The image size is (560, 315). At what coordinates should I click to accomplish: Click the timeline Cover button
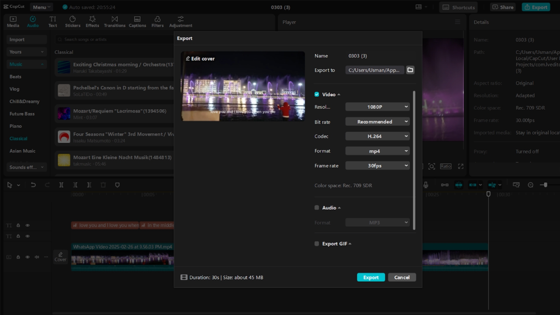[x=60, y=257]
